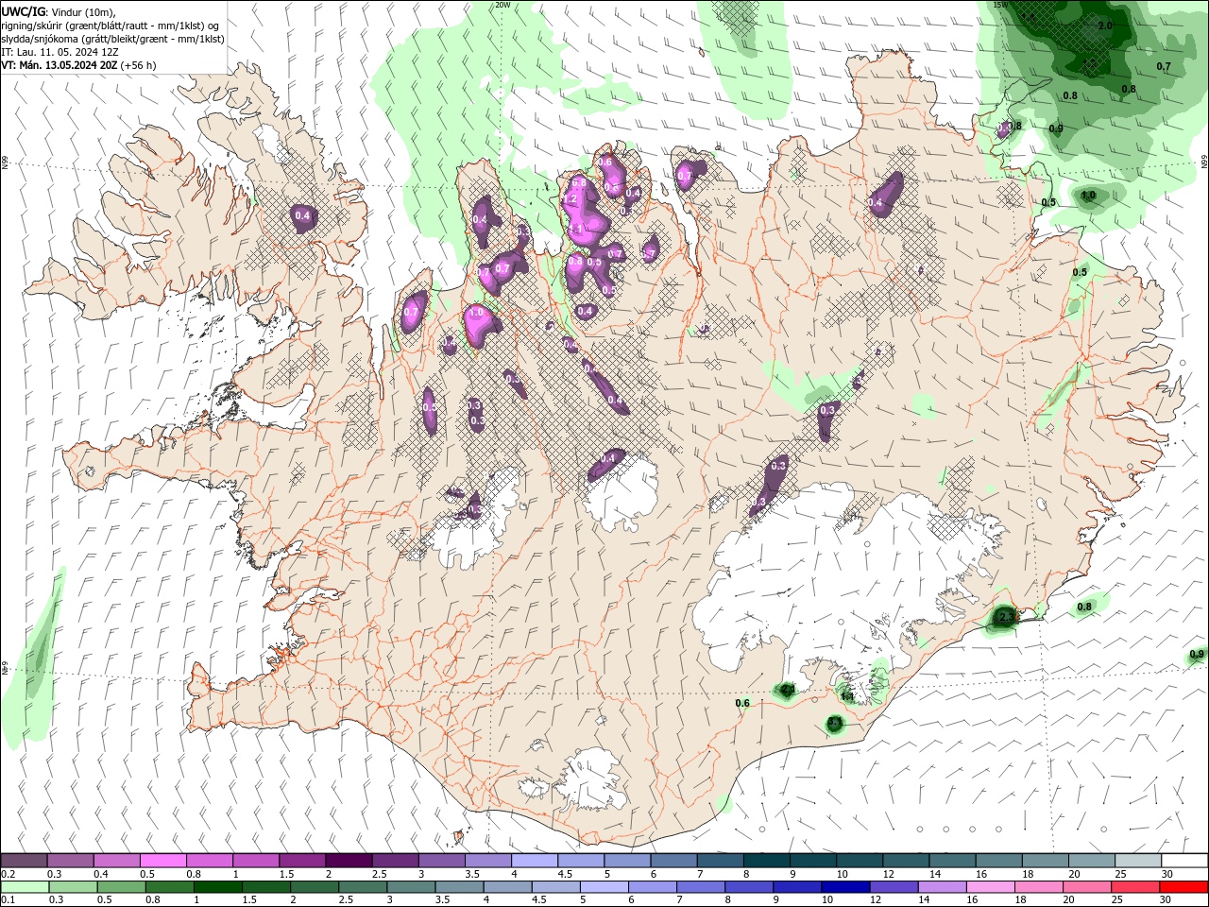Click the violet '12' rain scale swatch

pyautogui.click(x=894, y=887)
